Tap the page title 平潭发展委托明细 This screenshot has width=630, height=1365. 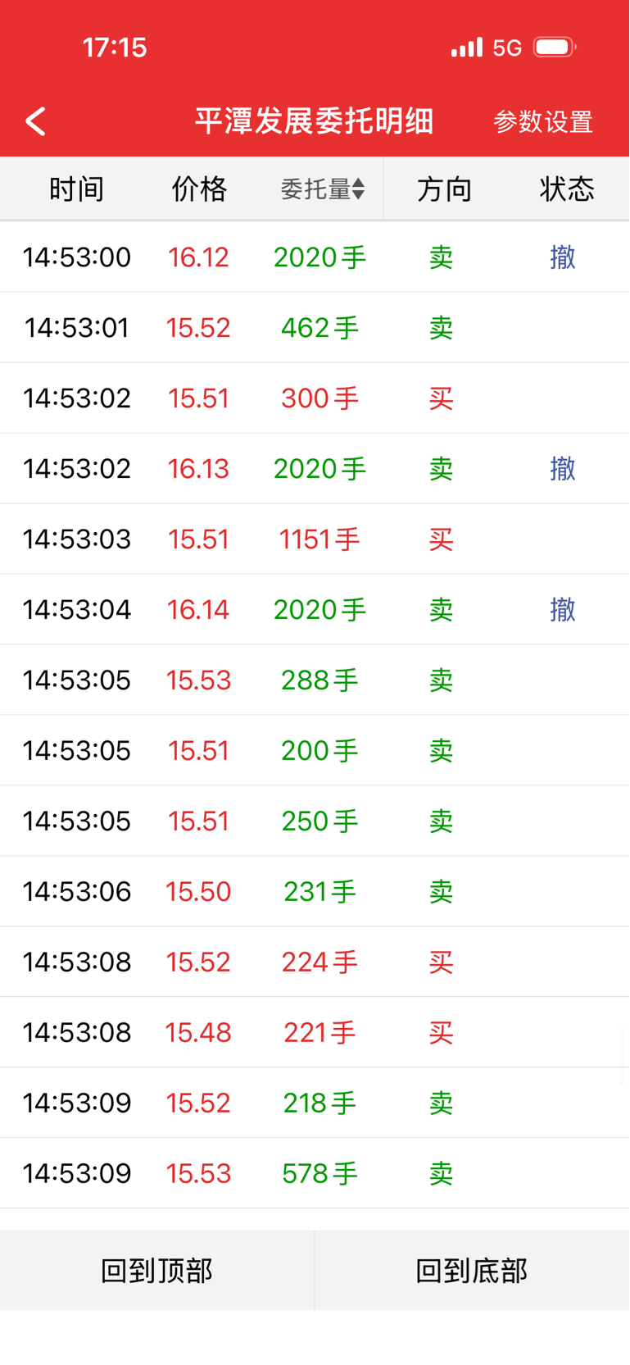click(314, 121)
